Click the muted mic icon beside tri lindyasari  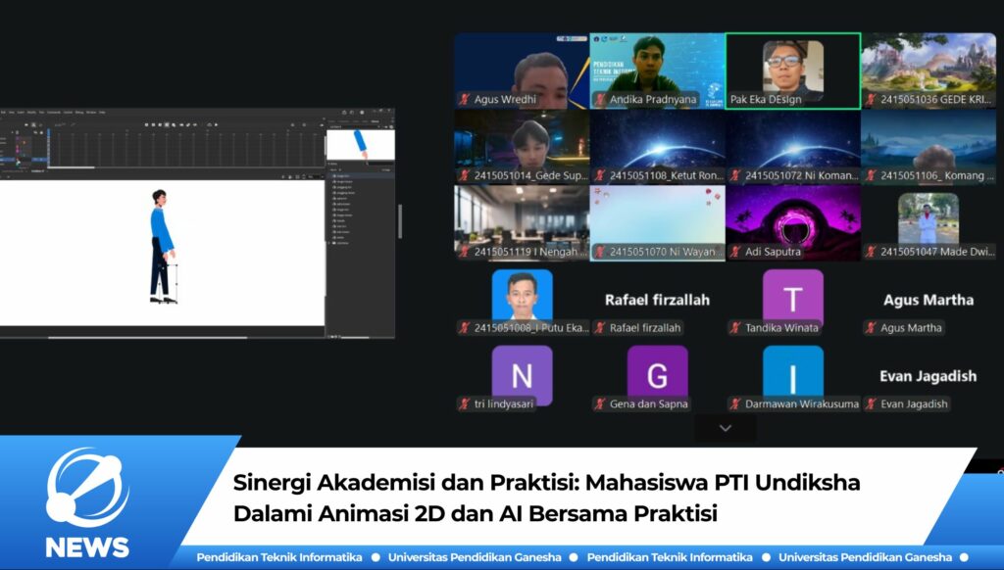point(465,404)
